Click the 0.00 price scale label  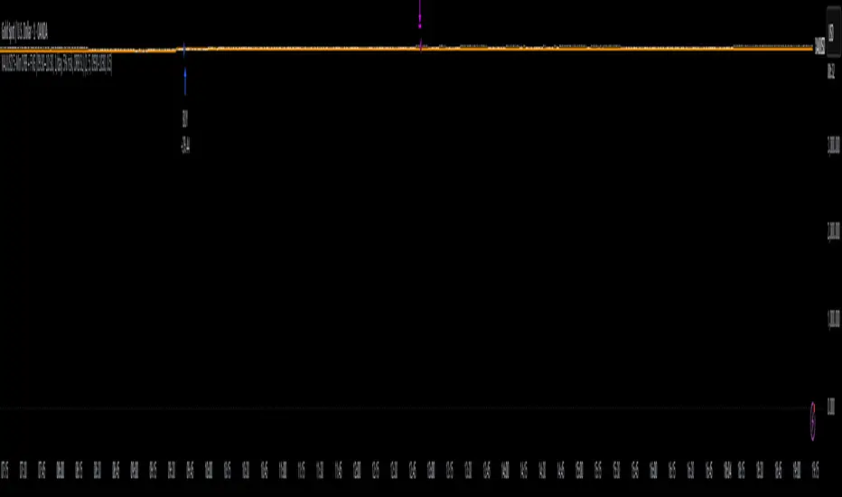point(831,407)
